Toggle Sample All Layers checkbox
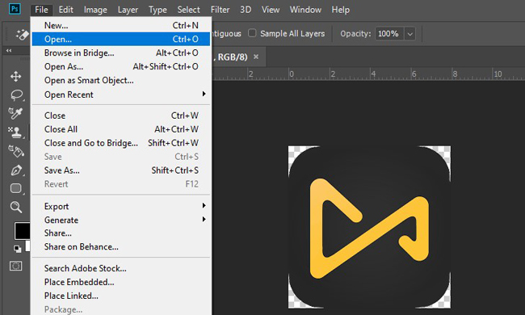Viewport: 525px width, 315px height. click(252, 33)
